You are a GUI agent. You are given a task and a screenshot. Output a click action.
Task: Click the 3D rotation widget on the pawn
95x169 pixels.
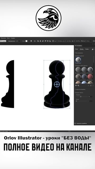point(57,84)
